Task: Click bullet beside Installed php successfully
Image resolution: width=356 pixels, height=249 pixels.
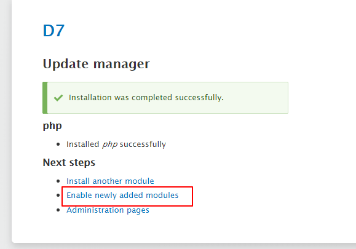Action: (58, 144)
